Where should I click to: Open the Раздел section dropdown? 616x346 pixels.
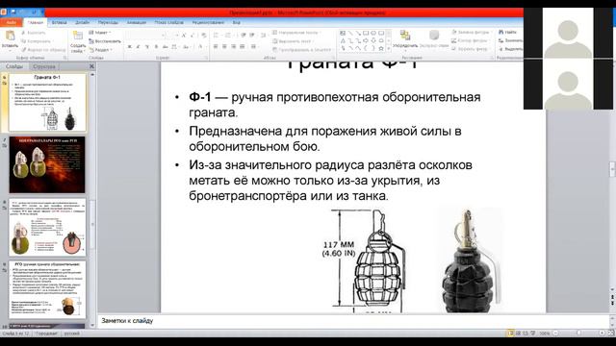100,50
